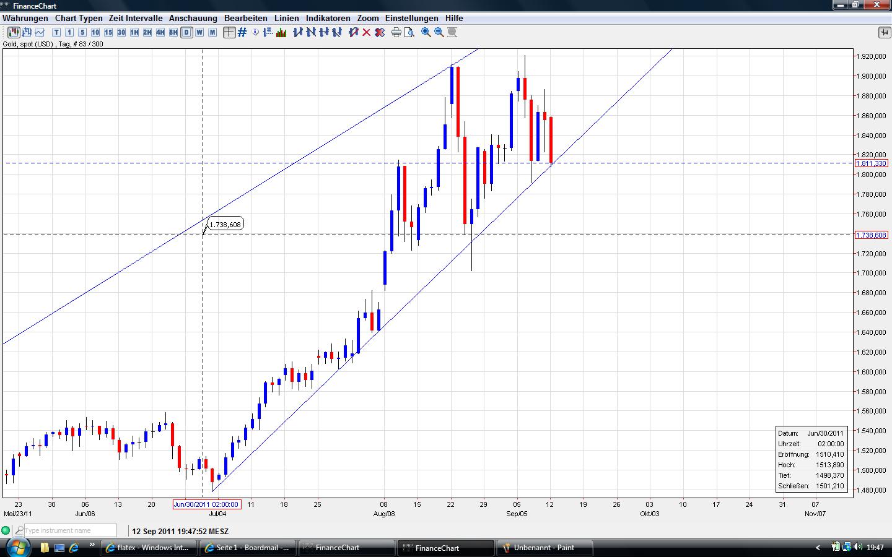Switch to Seite 1 - Boardmail window
The image size is (892, 557).
pyautogui.click(x=248, y=548)
